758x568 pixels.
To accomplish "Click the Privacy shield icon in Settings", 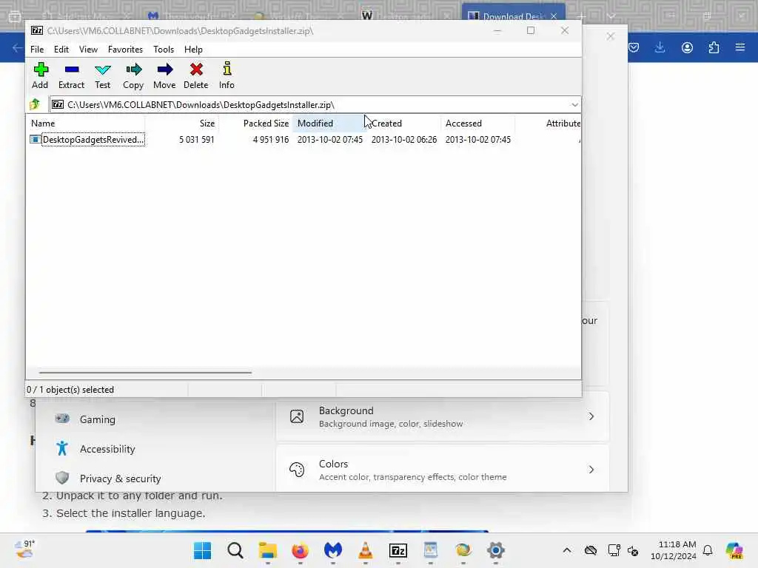I will pyautogui.click(x=62, y=478).
